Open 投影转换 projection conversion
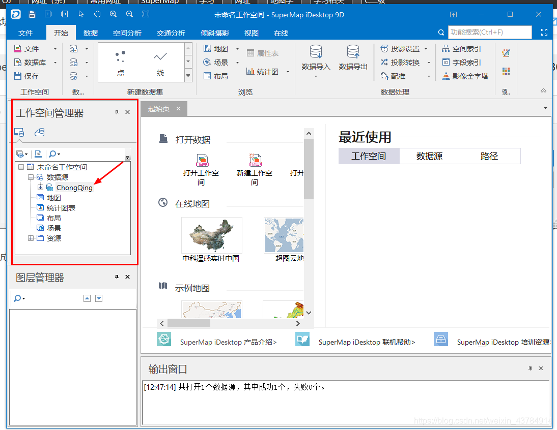 click(400, 63)
